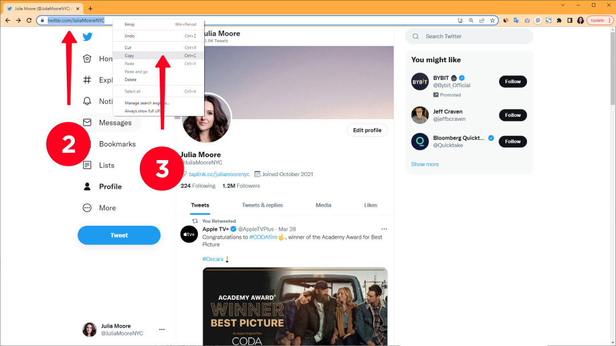
Task: Open account menu dots beside Julia Moore
Action: coord(162,329)
